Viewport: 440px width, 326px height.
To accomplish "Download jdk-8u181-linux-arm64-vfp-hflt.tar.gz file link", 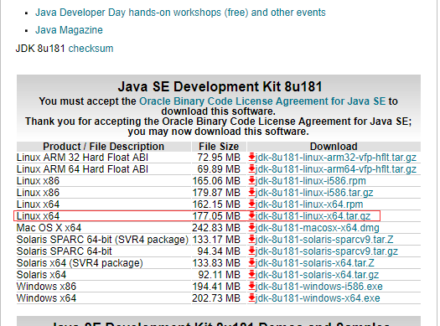I will 335,169.
